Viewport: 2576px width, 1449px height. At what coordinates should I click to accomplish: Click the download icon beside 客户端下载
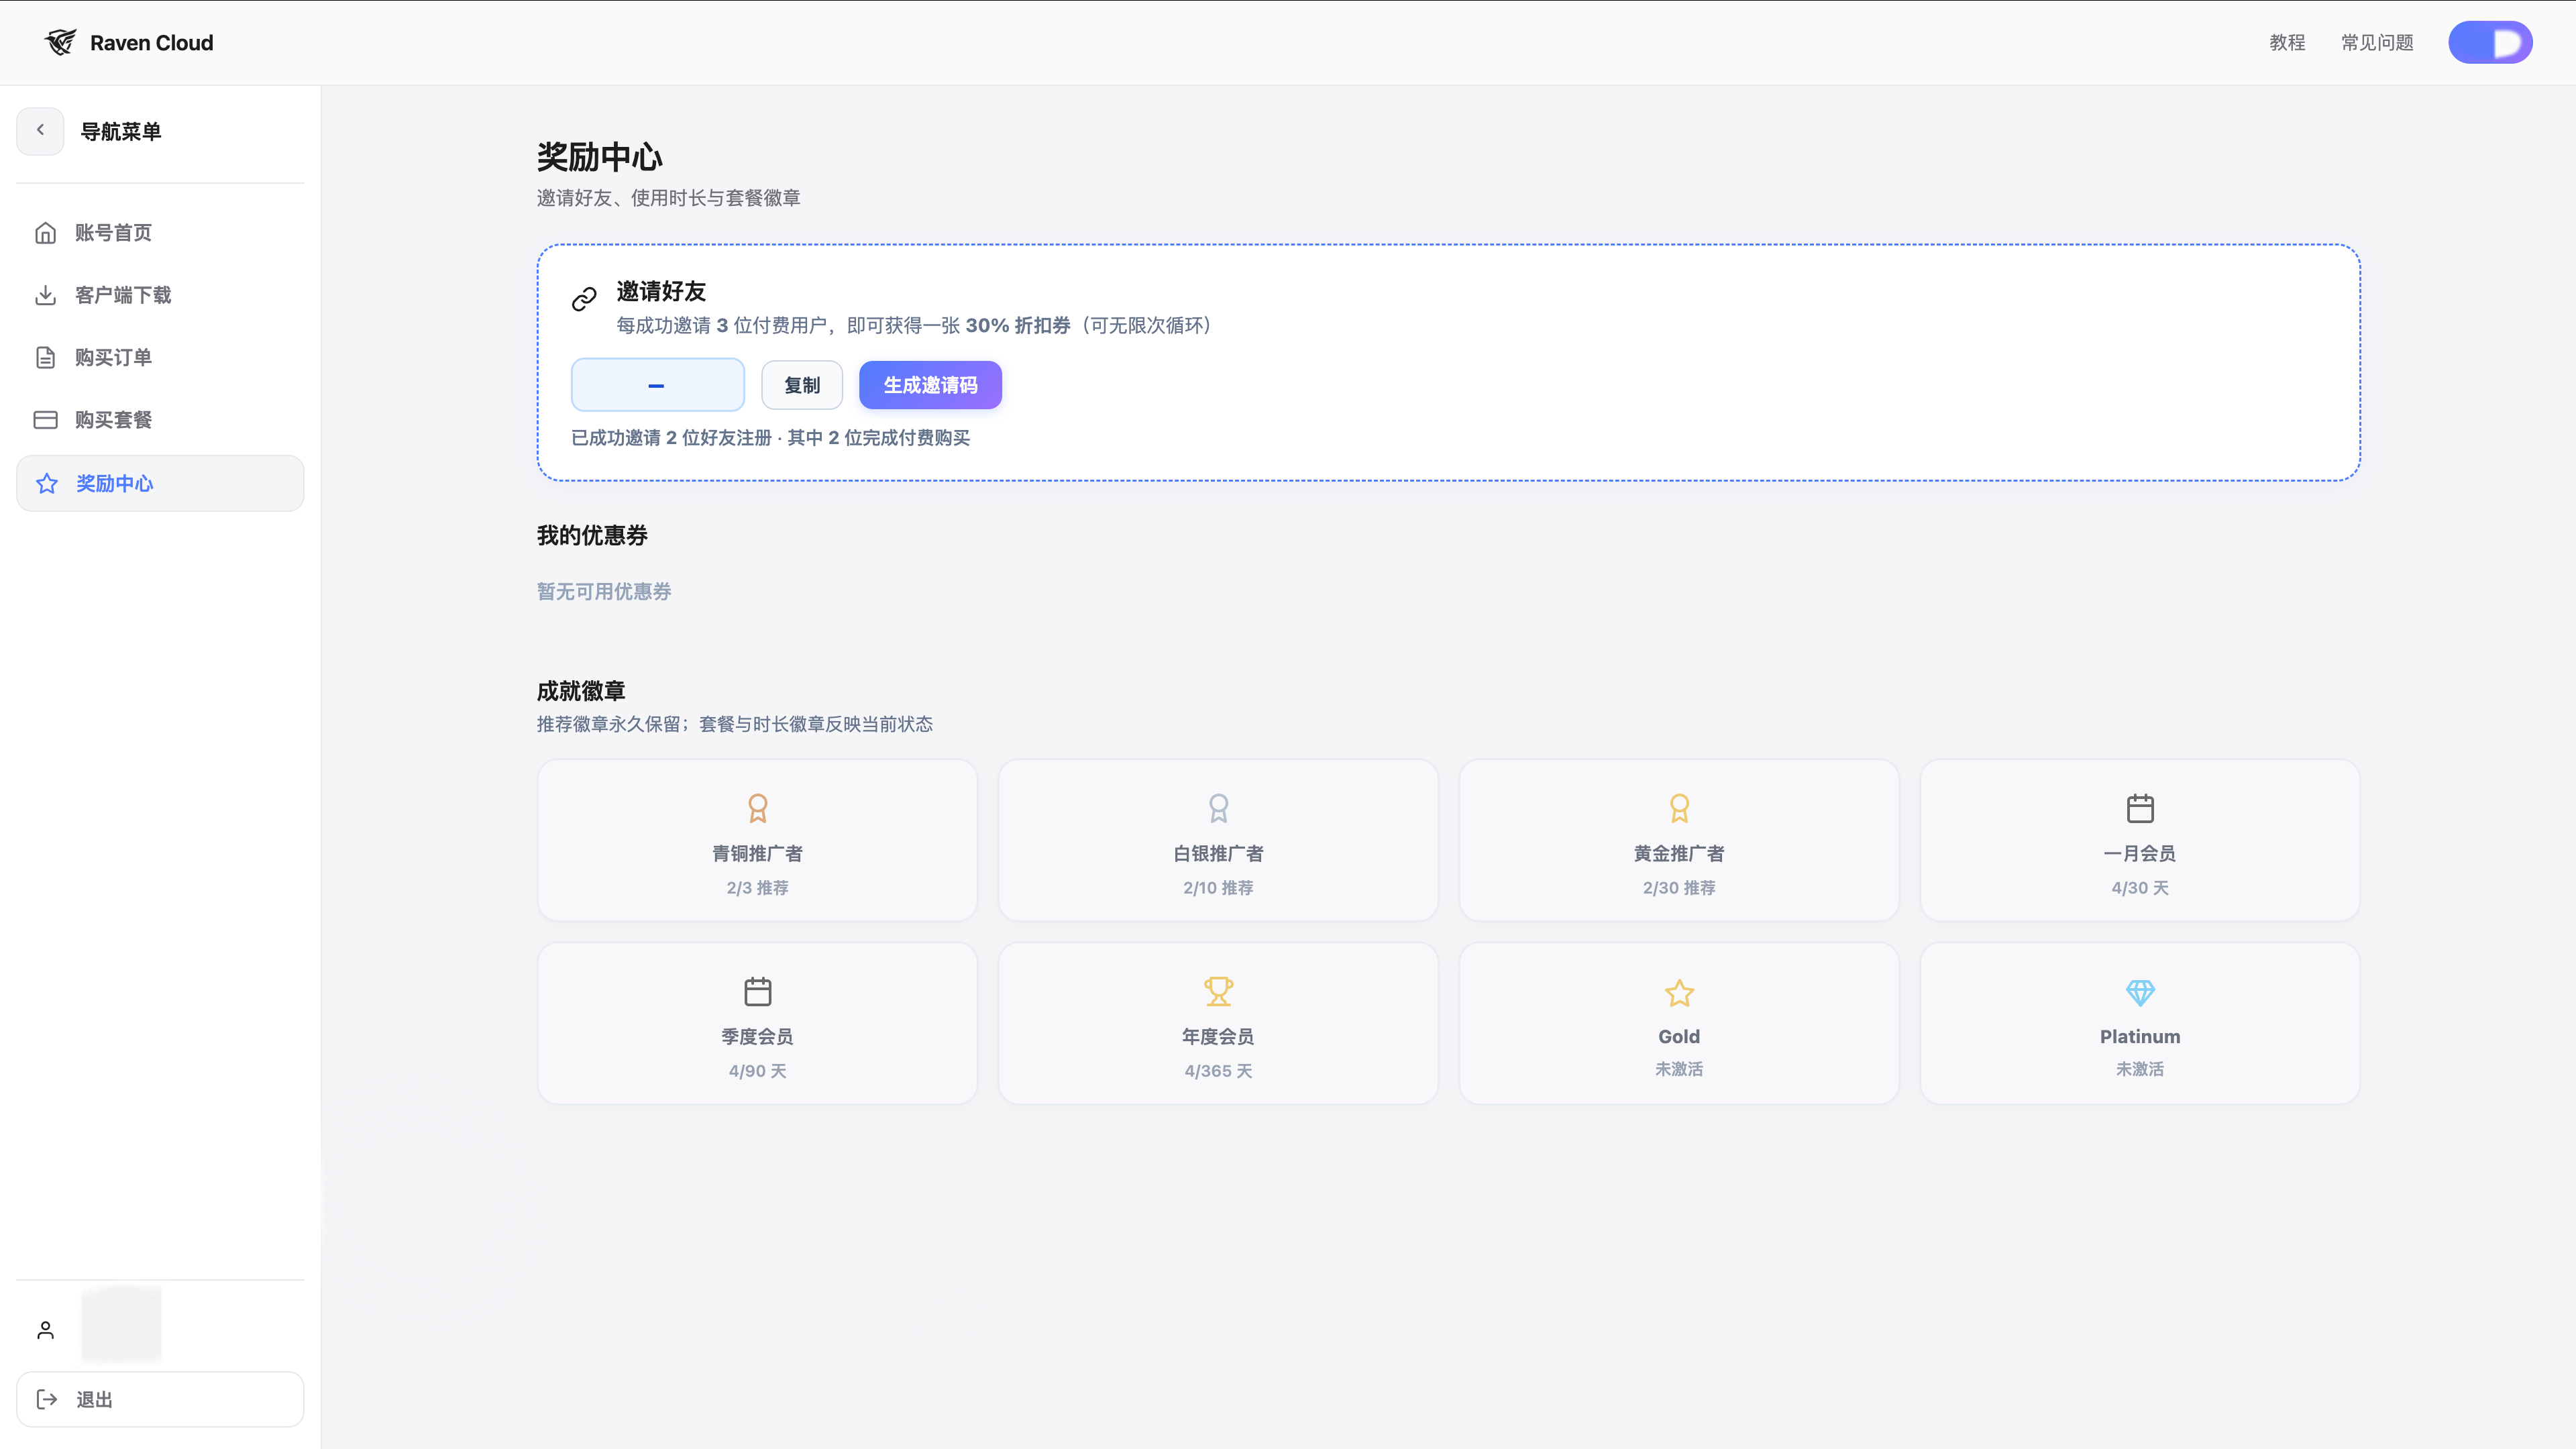pos(45,295)
